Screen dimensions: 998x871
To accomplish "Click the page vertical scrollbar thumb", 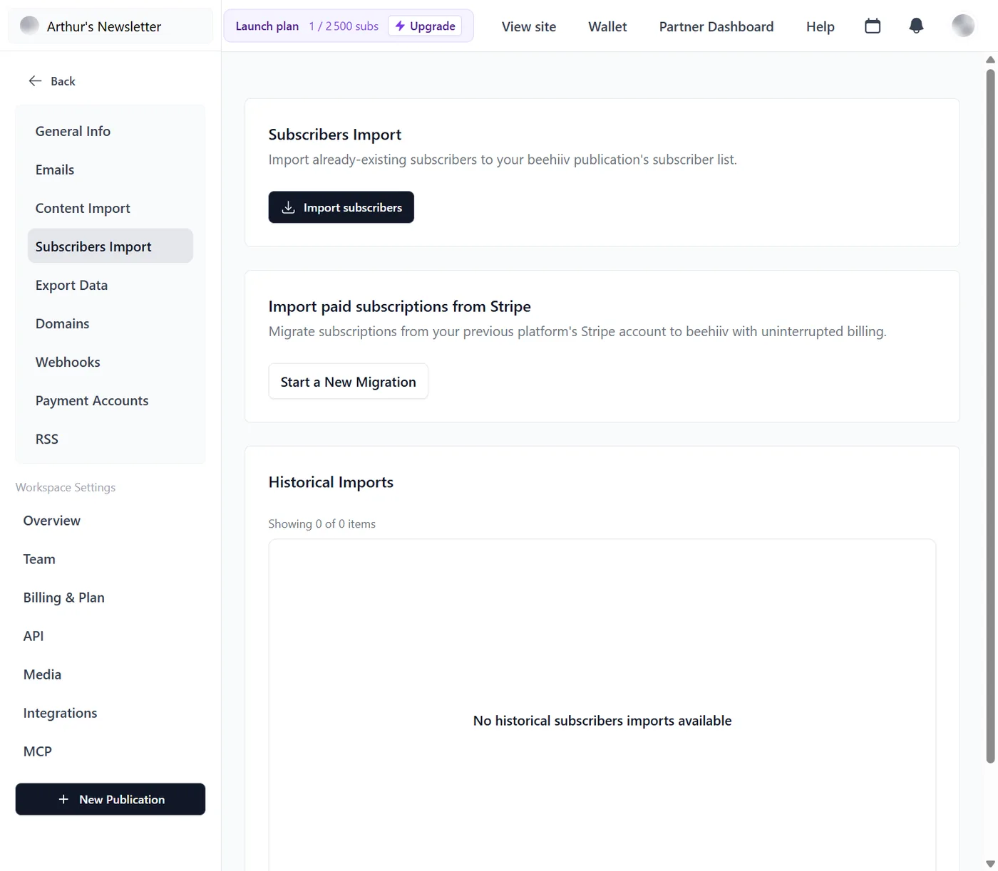I will (990, 416).
